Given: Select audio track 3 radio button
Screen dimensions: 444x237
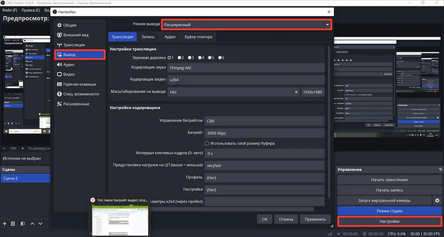Looking at the screenshot, I should (x=190, y=57).
